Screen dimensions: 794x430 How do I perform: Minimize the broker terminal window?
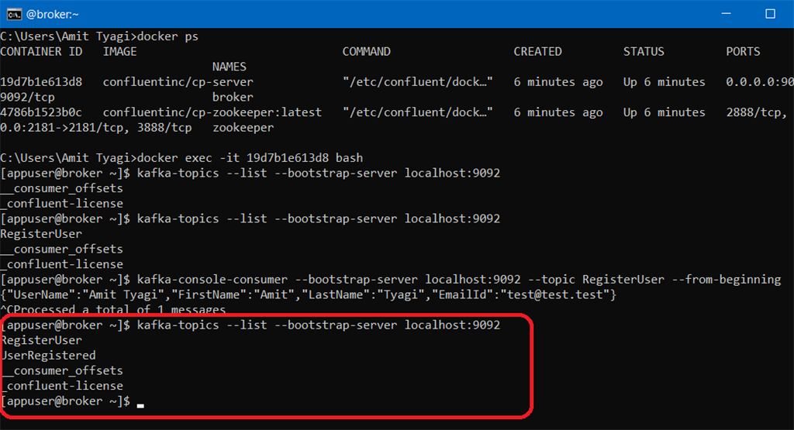click(726, 14)
